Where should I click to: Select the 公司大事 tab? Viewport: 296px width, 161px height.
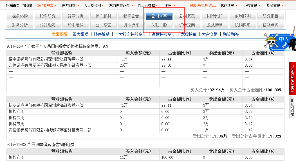(x=159, y=16)
